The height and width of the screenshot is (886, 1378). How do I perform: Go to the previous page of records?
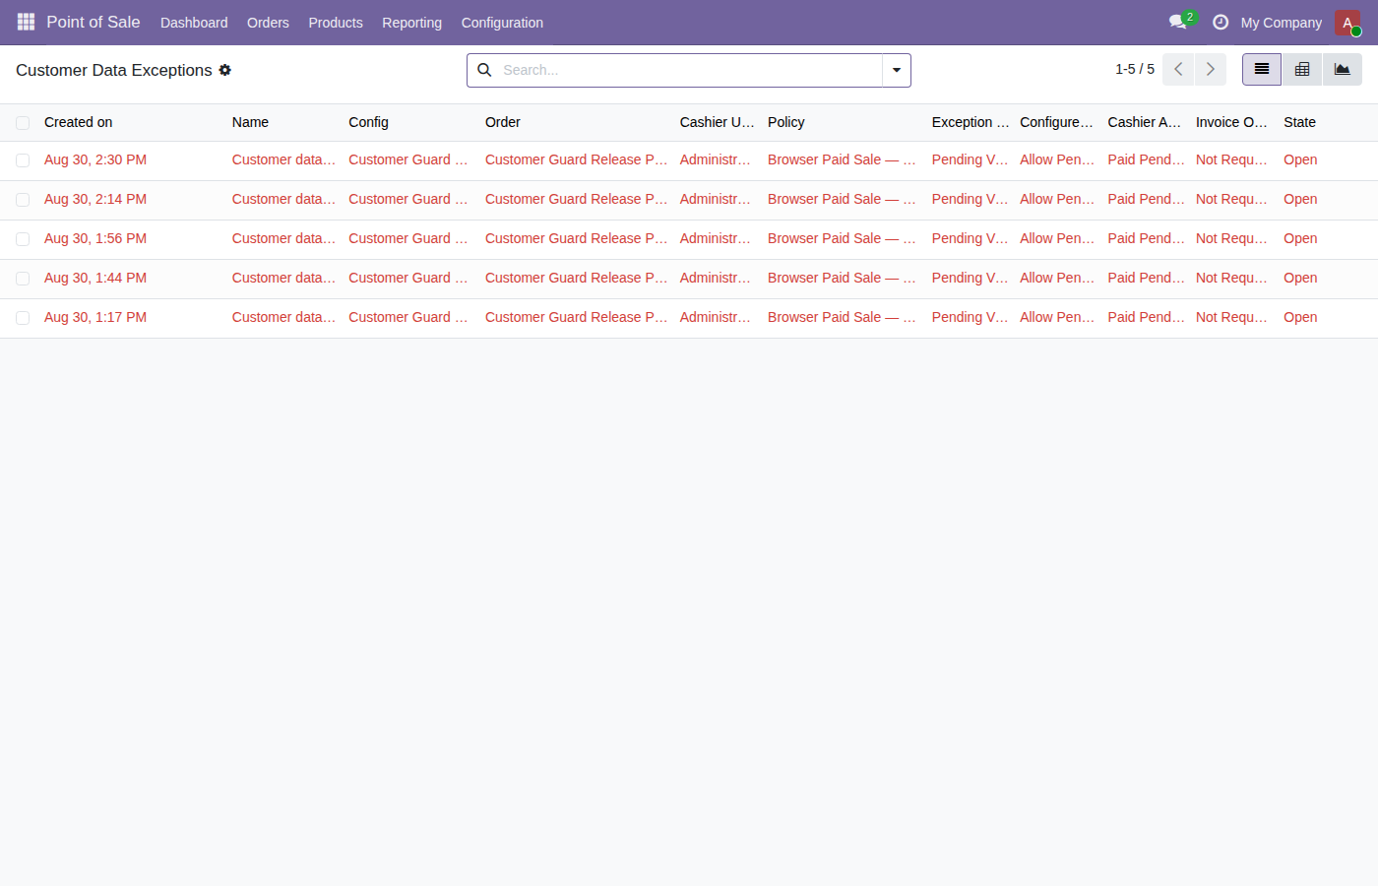coord(1178,69)
